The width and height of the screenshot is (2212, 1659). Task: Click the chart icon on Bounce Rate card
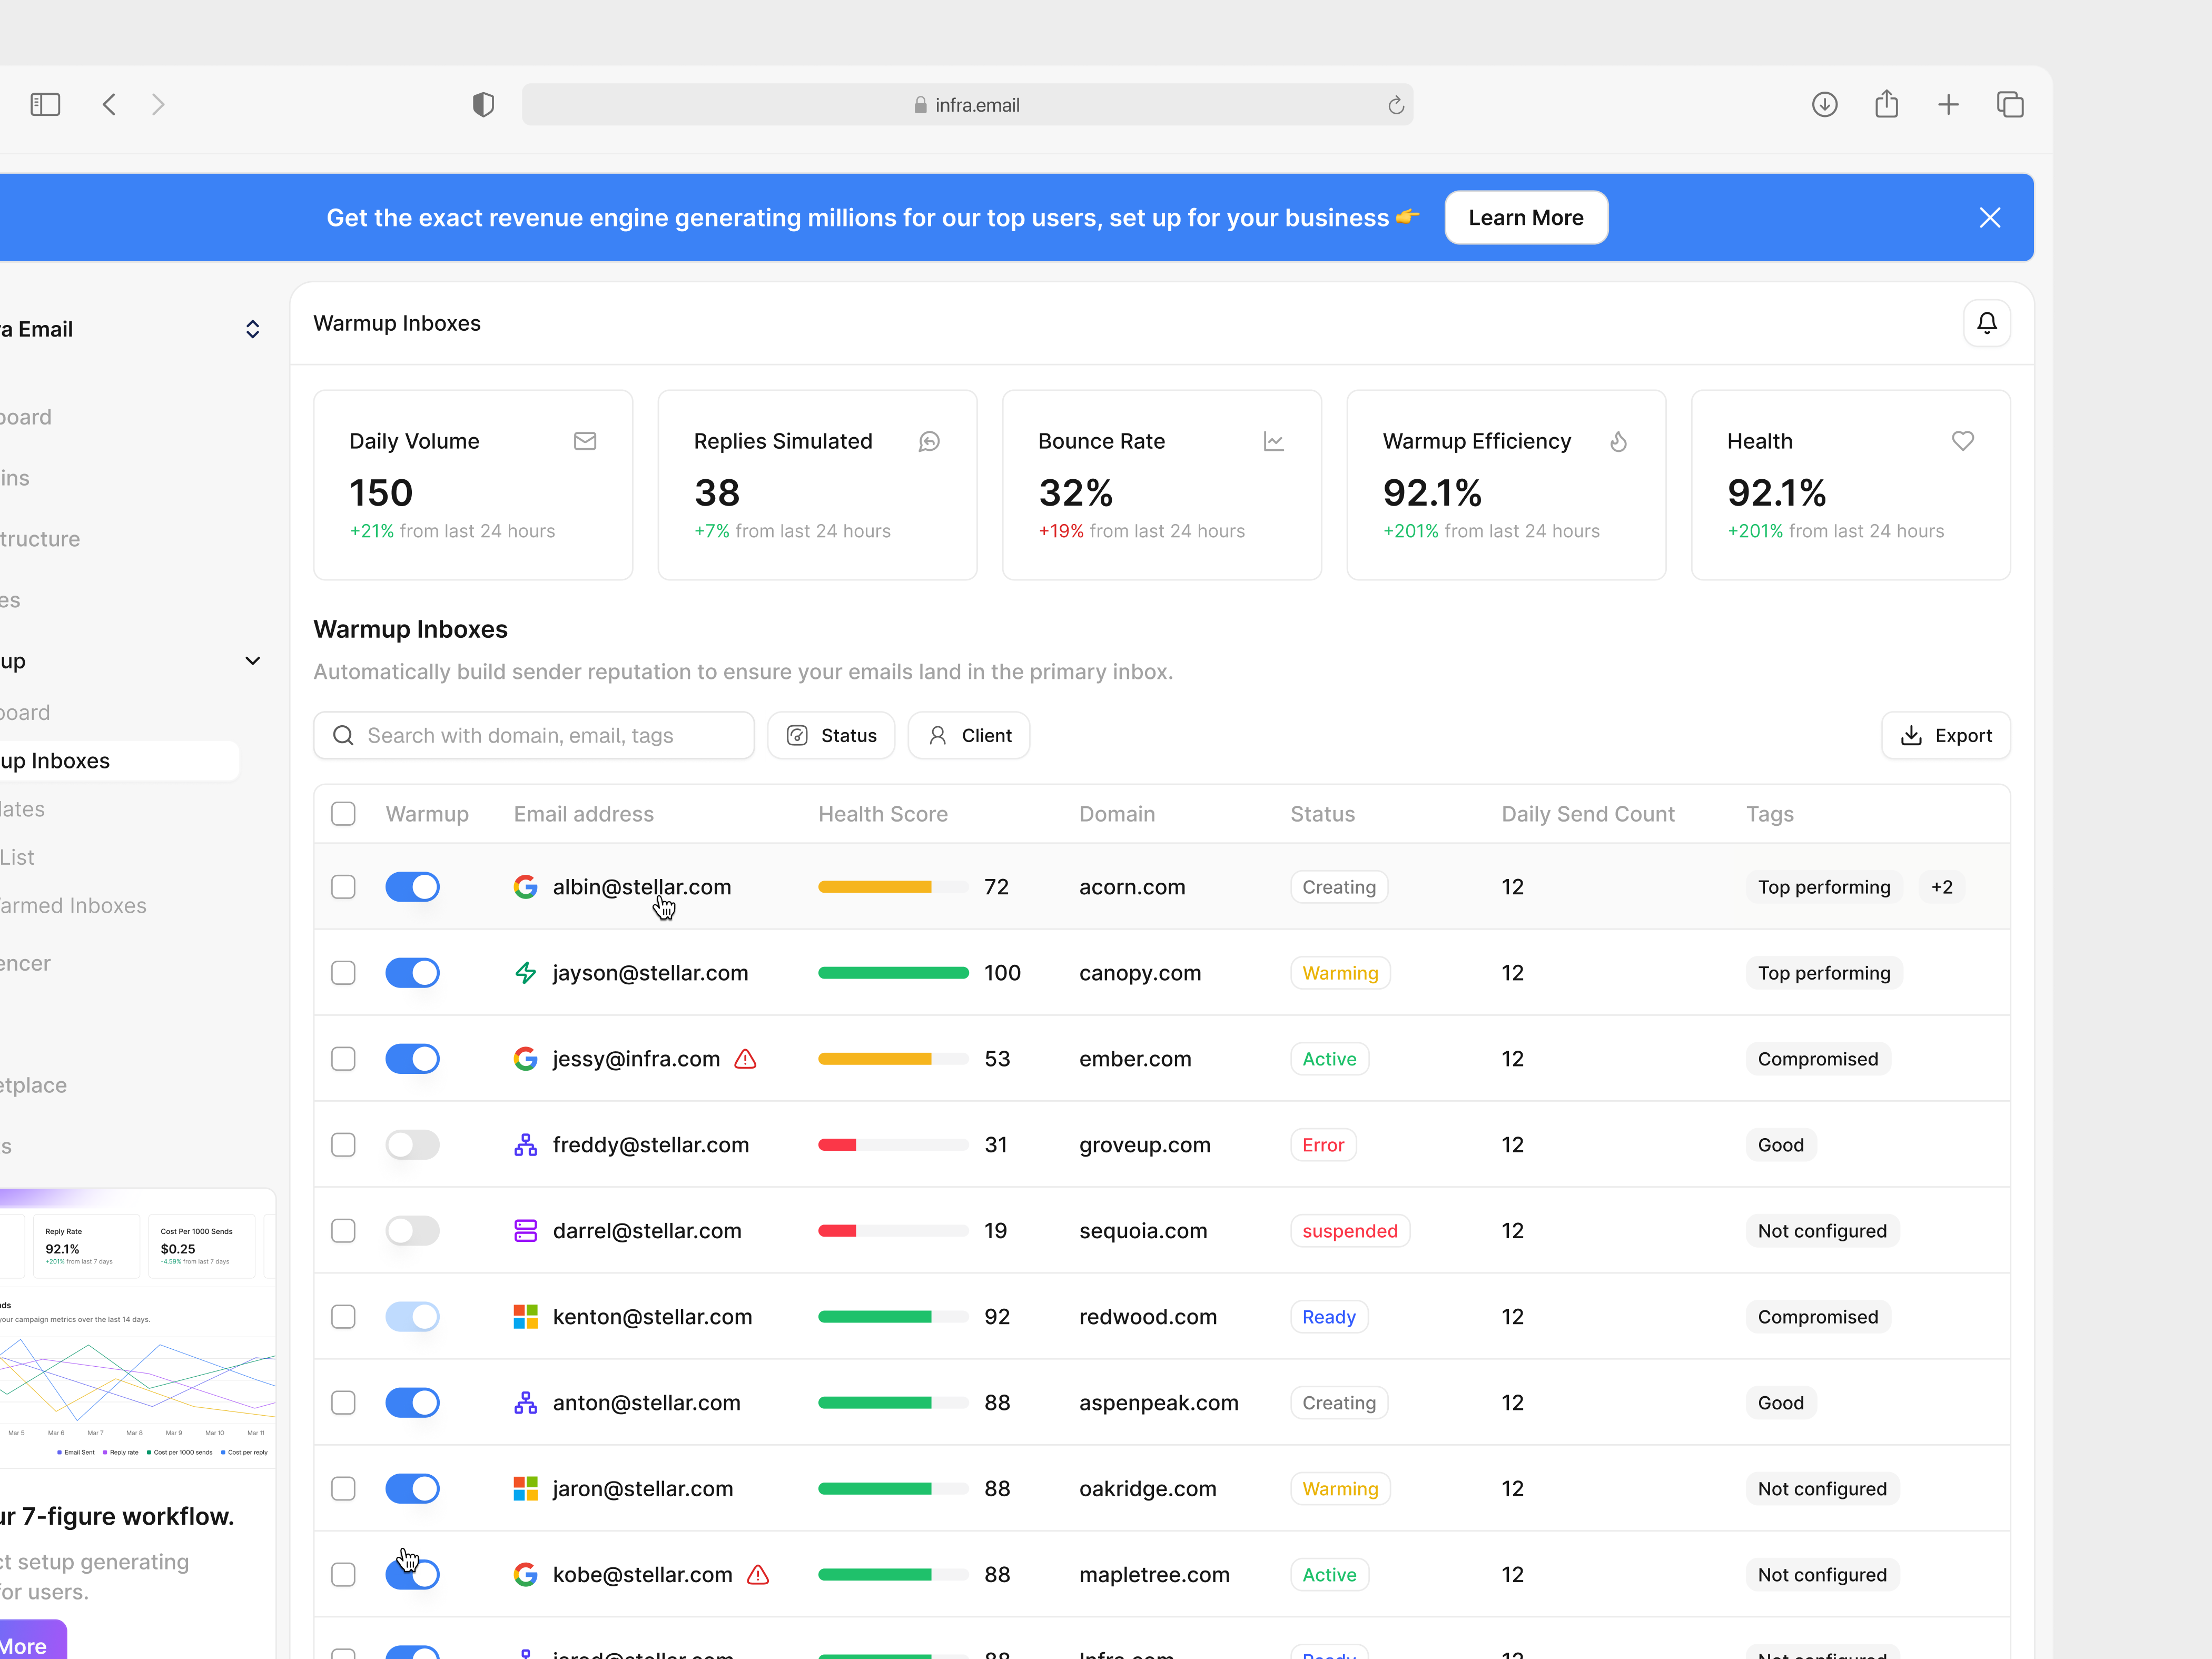[1274, 441]
